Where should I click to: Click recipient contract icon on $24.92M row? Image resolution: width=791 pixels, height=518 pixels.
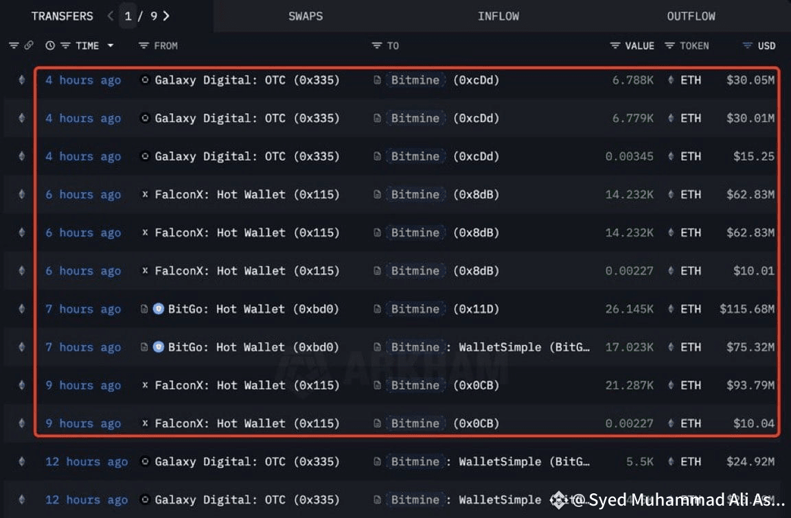coord(377,461)
